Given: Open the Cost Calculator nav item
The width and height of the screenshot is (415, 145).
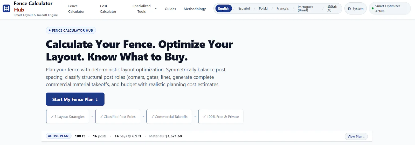Looking at the screenshot, I should (108, 9).
